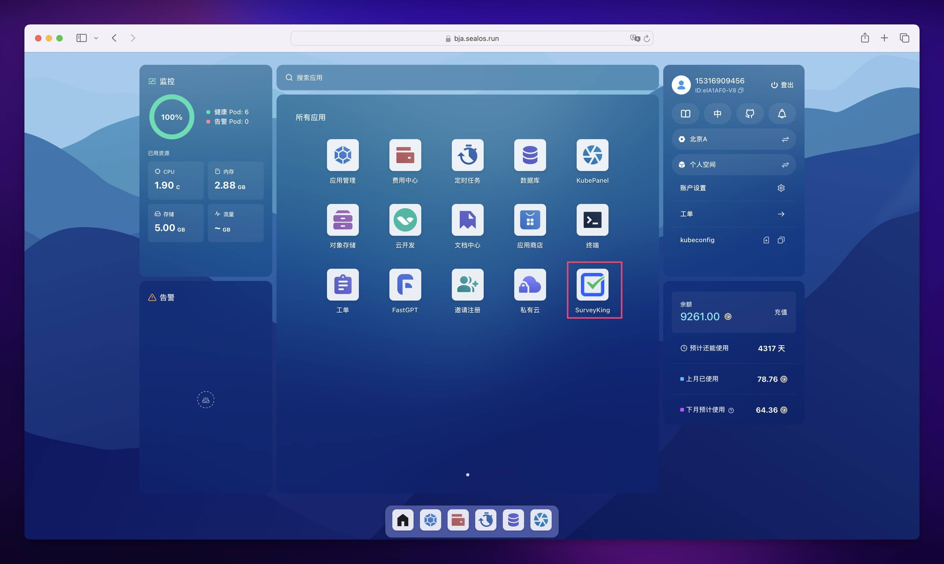Launch the 定时任务 app
Screen dimensions: 944x564
(x=467, y=155)
